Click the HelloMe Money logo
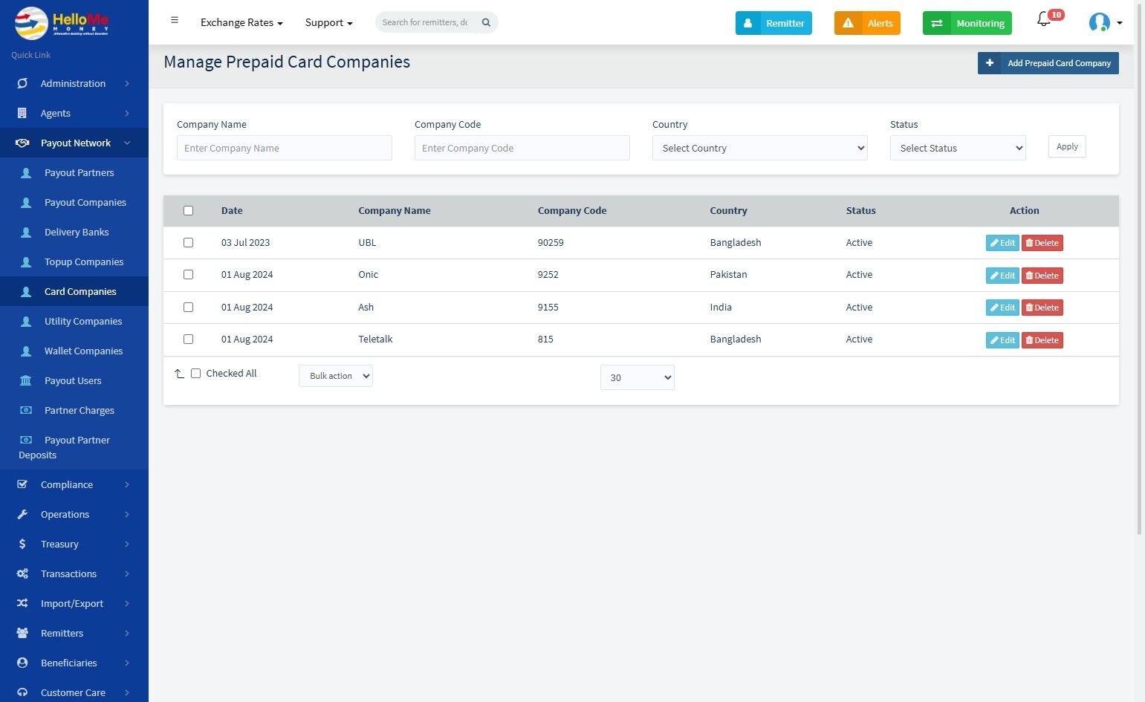The width and height of the screenshot is (1145, 702). (x=62, y=23)
